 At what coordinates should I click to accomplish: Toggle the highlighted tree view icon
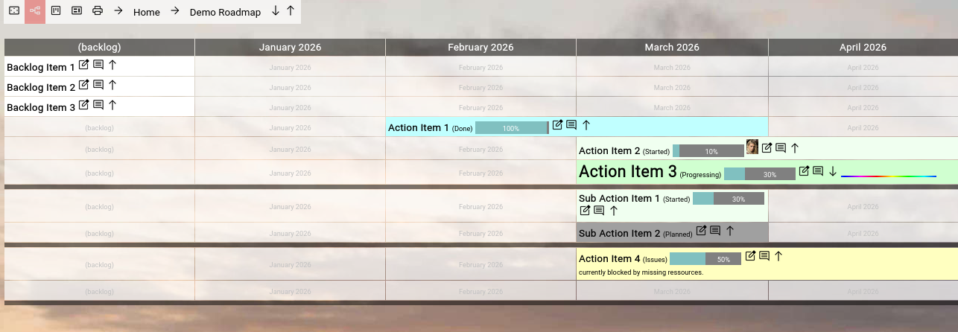35,11
